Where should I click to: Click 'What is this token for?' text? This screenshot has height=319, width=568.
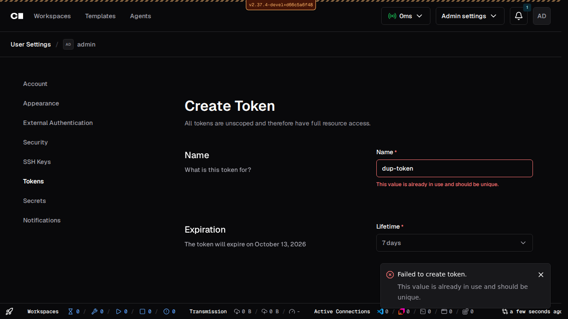[218, 170]
